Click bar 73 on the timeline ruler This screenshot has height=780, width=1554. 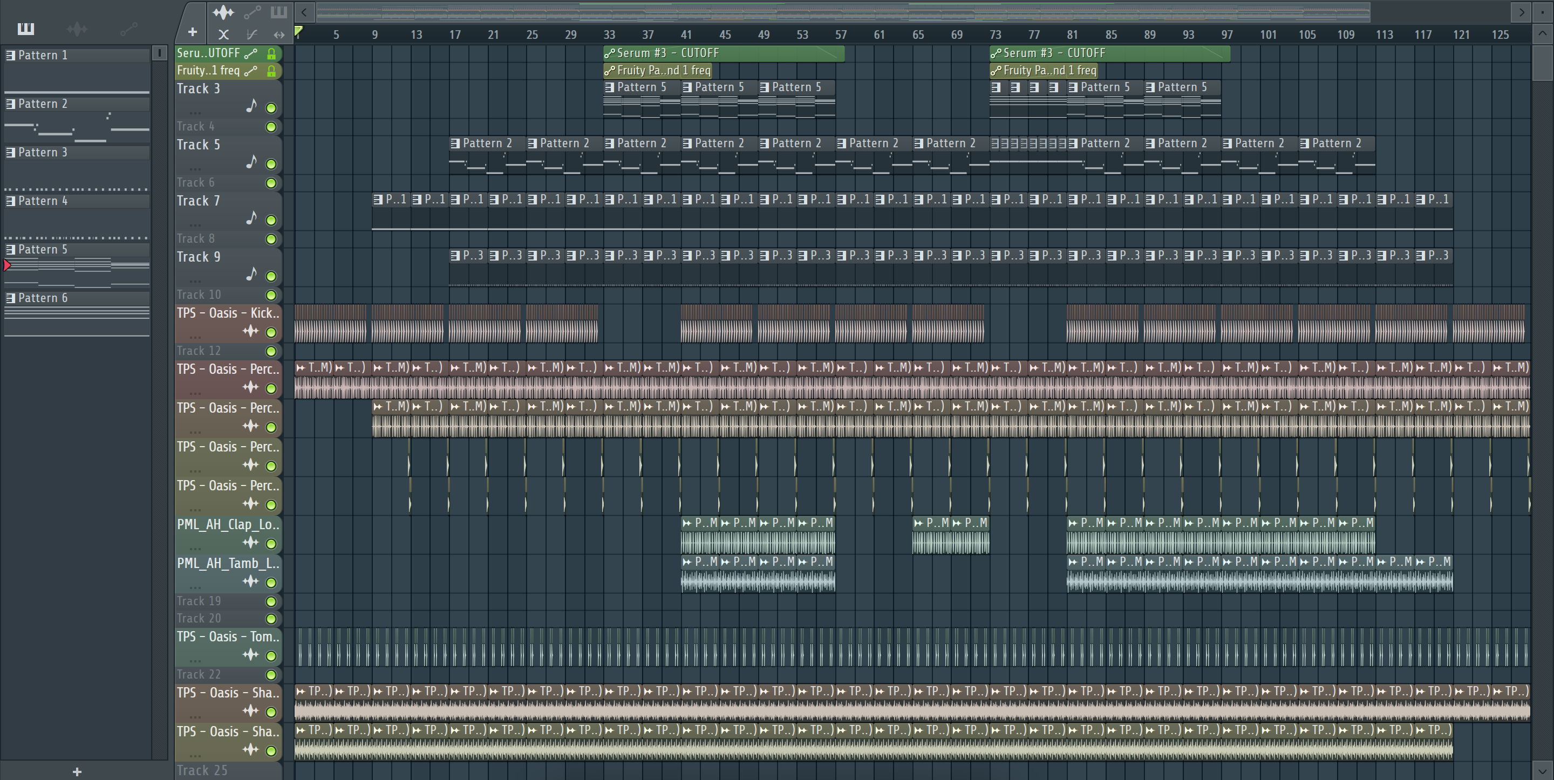[996, 35]
